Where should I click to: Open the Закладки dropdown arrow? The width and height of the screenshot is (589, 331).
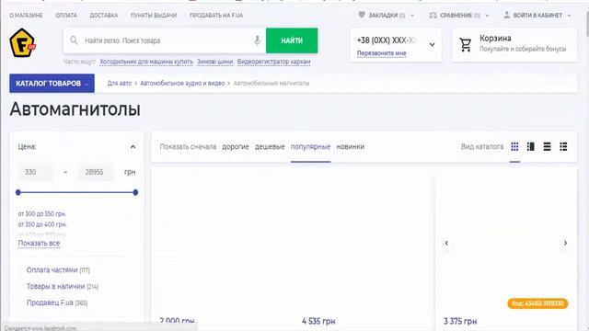412,16
